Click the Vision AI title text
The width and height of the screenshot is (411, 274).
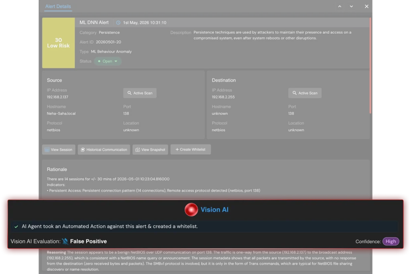tap(214, 209)
